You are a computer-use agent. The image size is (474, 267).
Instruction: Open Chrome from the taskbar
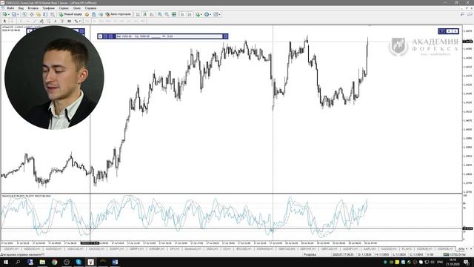point(54,262)
